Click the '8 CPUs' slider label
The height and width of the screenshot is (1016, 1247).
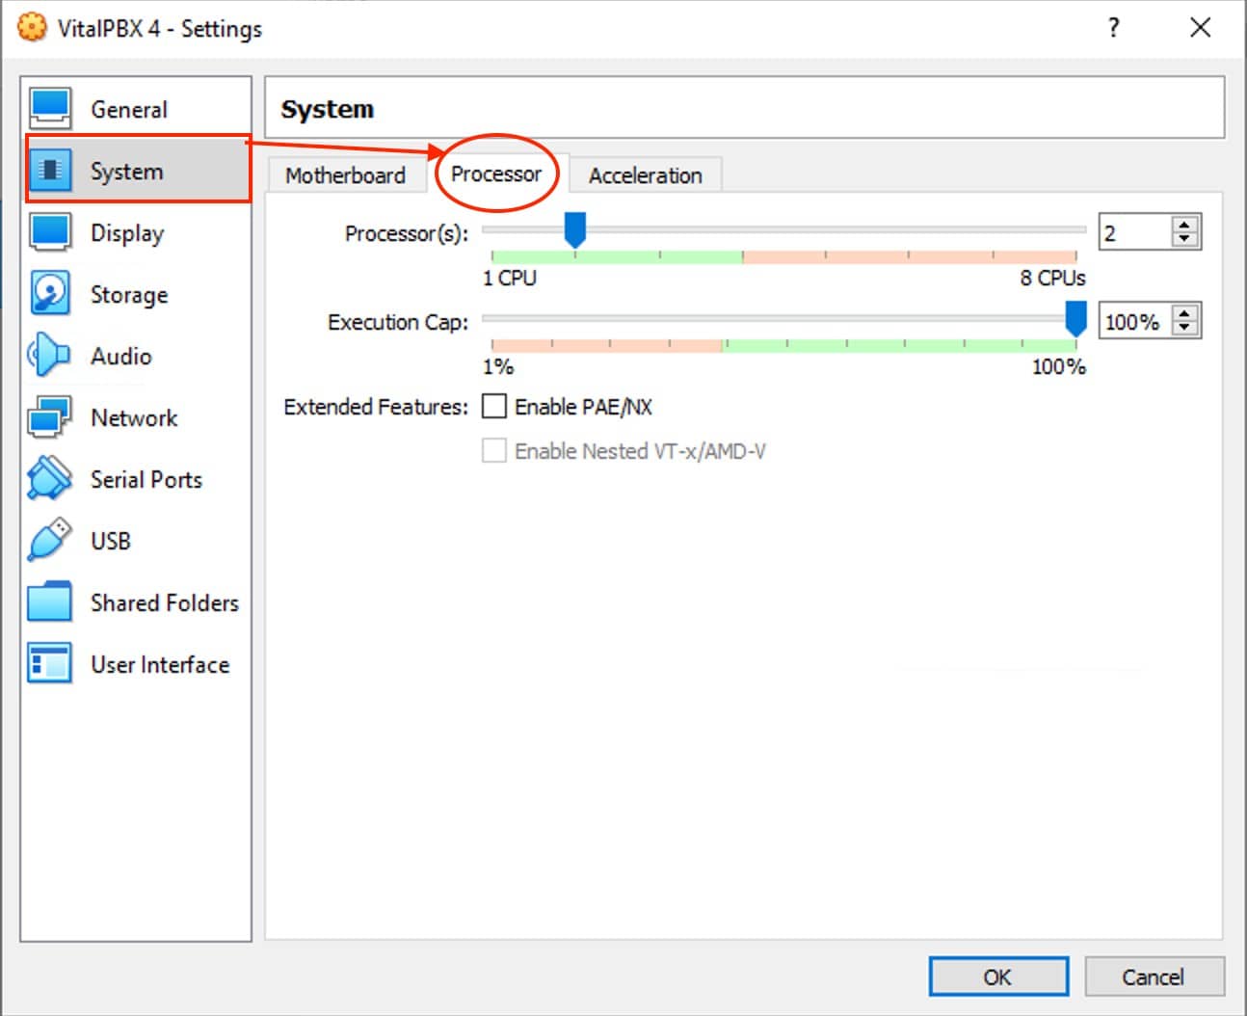(x=1053, y=278)
